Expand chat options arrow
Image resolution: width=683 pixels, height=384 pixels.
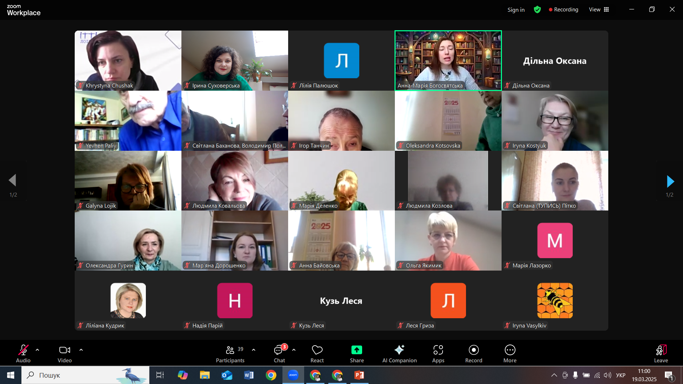click(294, 350)
